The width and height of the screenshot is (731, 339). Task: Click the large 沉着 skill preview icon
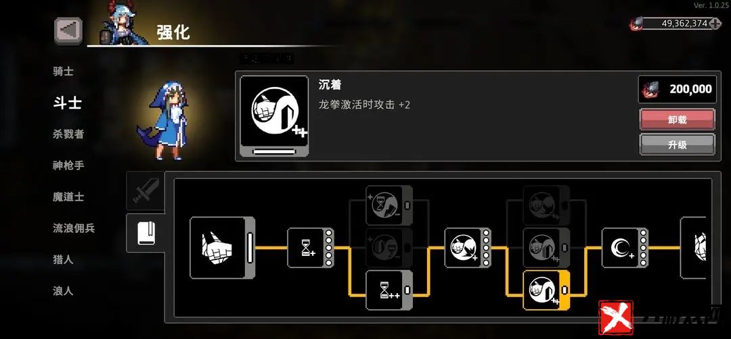click(274, 116)
